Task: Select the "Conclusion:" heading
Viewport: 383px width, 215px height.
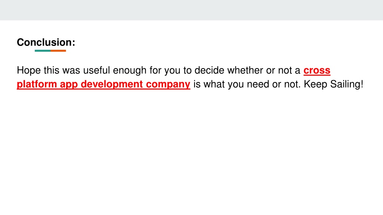Action: click(x=46, y=43)
